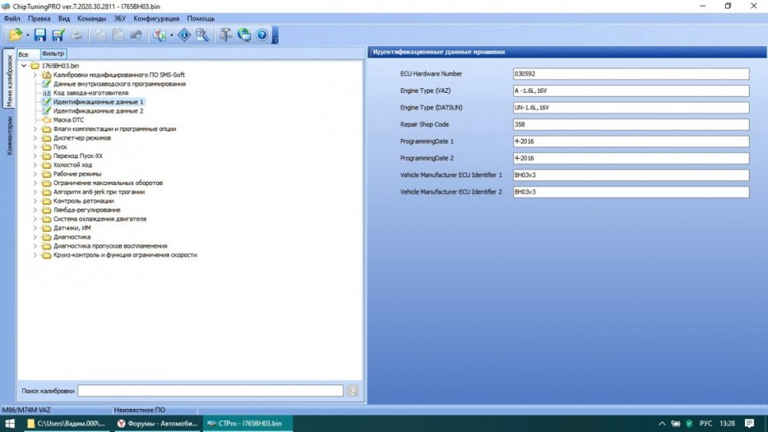Viewport: 768px width, 432px height.
Task: Open the dropdown arrow next to open-file icon
Action: 28,35
